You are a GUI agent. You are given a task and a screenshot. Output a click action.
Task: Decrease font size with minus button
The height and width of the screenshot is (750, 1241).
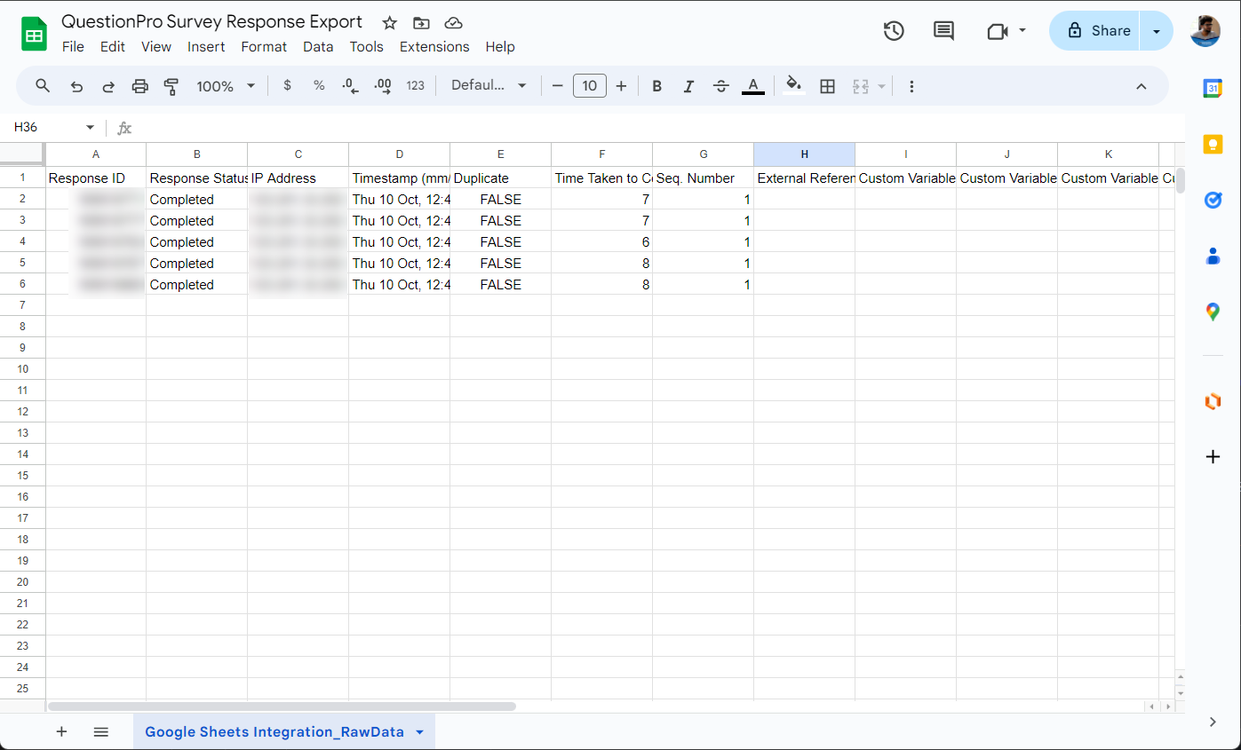click(558, 86)
